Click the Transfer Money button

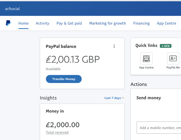click(64, 79)
